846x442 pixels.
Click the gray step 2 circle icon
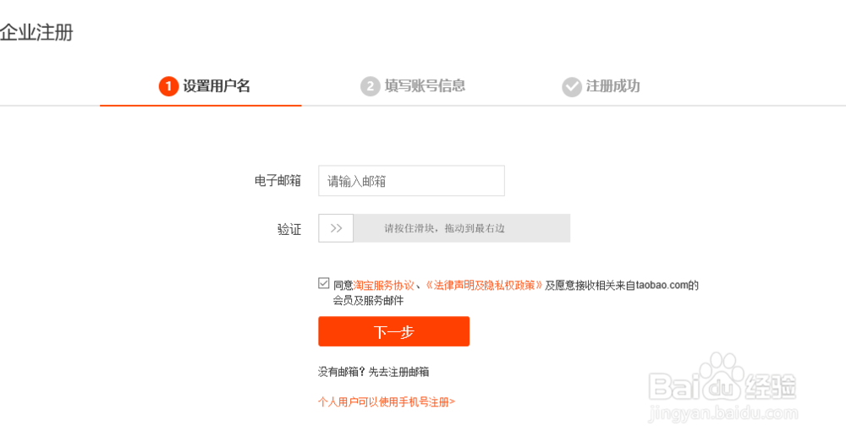coord(370,86)
